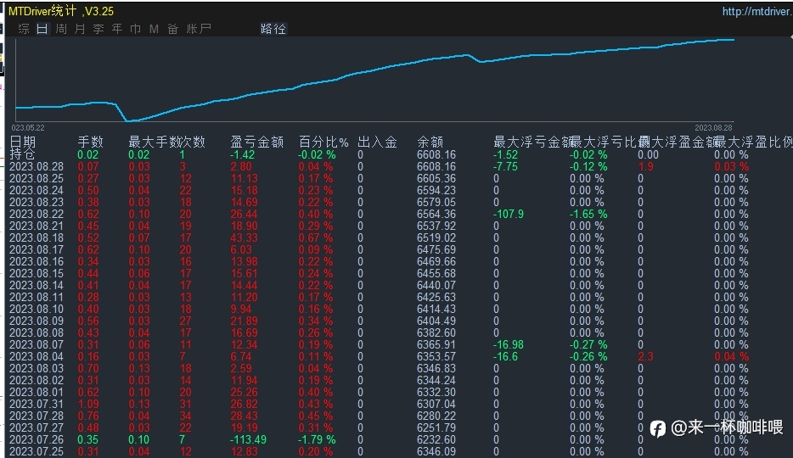This screenshot has width=793, height=458.
Task: Select the 2023.07.25 date row
Action: (x=37, y=451)
